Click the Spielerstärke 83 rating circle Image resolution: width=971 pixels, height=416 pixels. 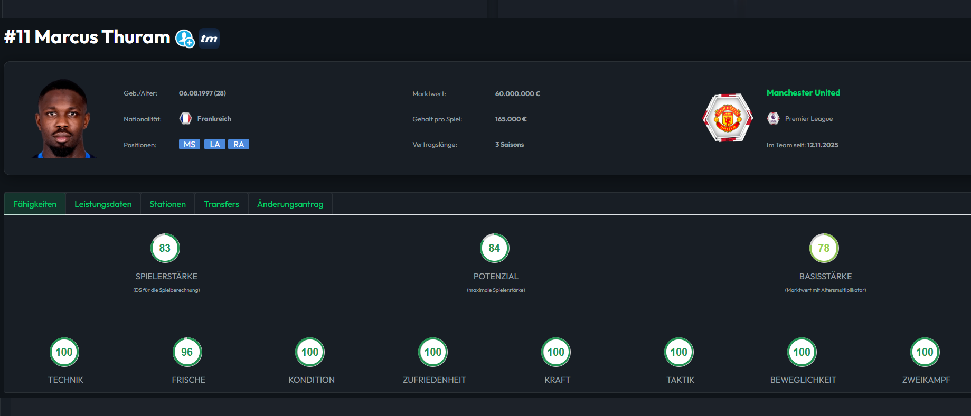tap(165, 248)
